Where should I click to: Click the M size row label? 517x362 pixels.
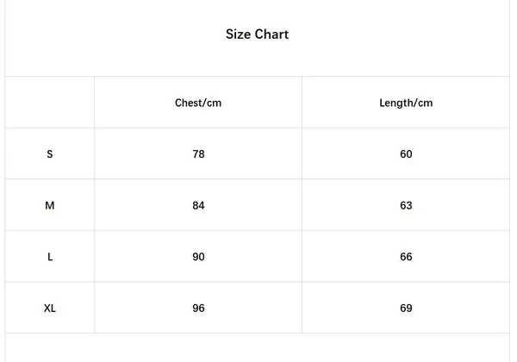[50, 205]
